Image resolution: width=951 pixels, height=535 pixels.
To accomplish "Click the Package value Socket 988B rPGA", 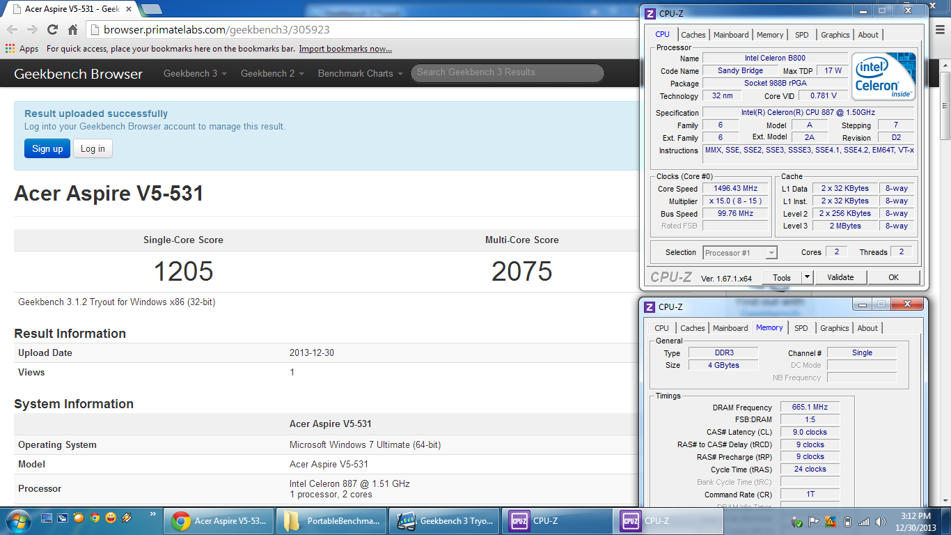I will tap(775, 83).
